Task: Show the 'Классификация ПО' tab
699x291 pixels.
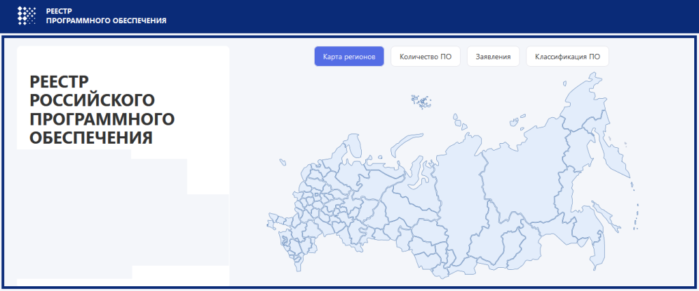Action: point(567,57)
